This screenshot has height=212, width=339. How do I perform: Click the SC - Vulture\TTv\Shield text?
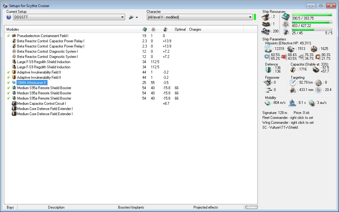point(280,127)
